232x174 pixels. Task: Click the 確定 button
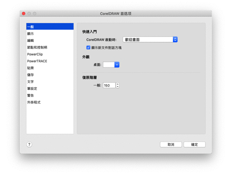pos(194,145)
